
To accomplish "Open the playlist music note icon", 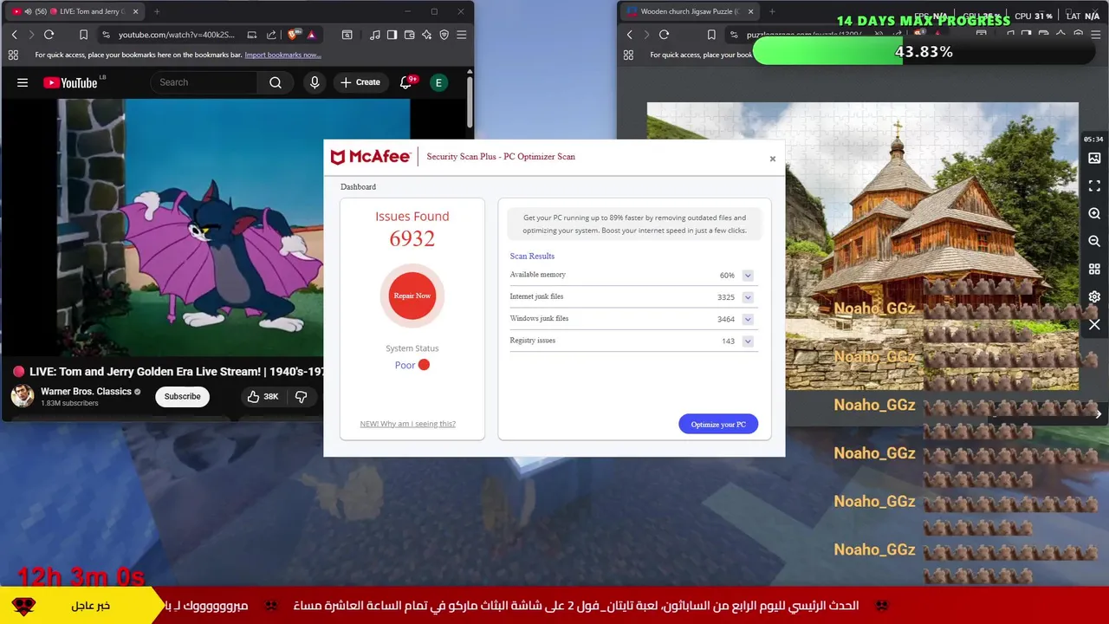I will click(374, 35).
